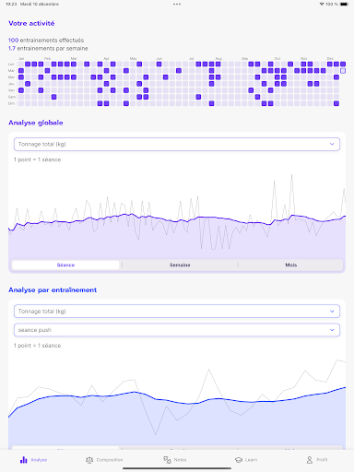Tap the 1.7 entraînements par semaine text
354x472 pixels.
(x=48, y=48)
